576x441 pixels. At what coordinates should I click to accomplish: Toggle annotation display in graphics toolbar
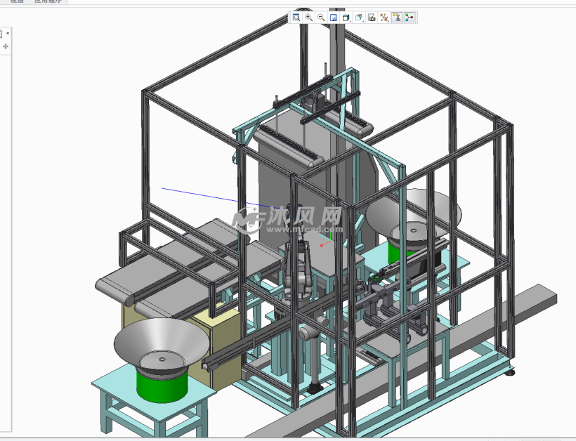pos(396,17)
